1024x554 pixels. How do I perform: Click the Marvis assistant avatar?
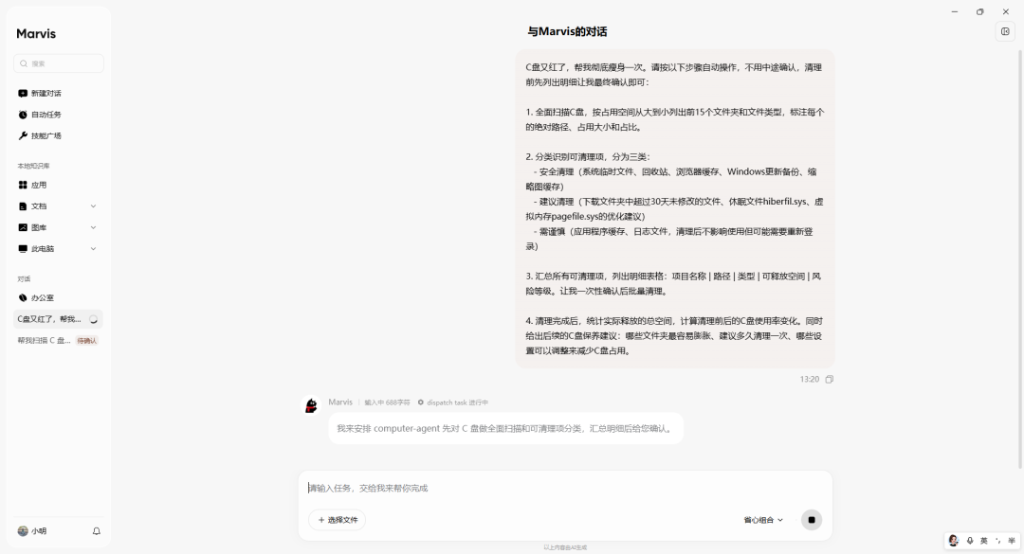(x=311, y=405)
